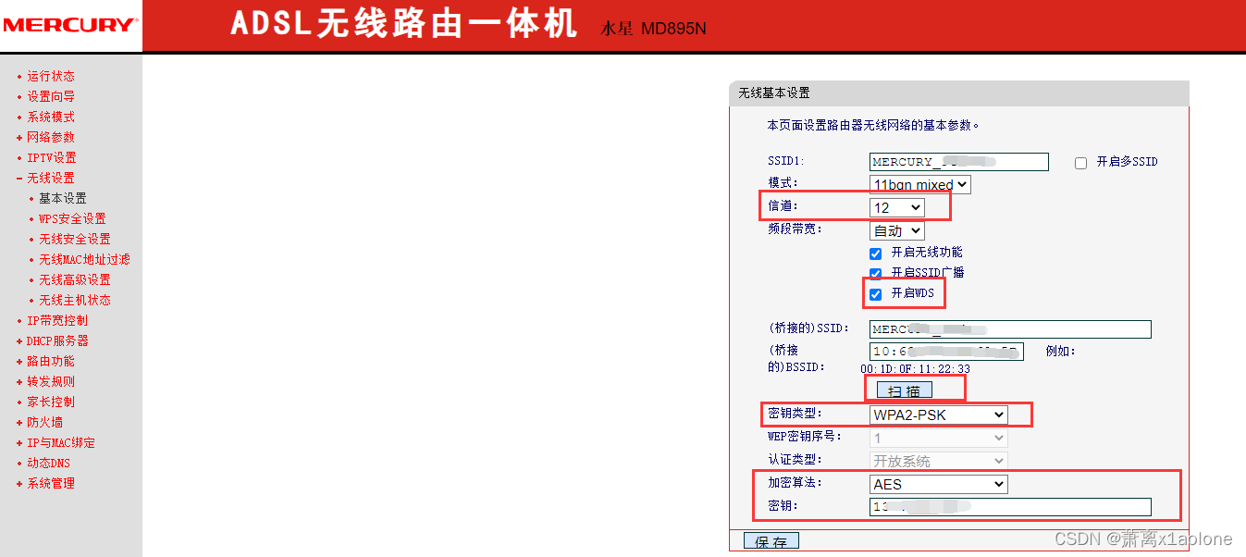Collapse the 无线设置 menu
The image size is (1246, 557).
pyautogui.click(x=51, y=178)
